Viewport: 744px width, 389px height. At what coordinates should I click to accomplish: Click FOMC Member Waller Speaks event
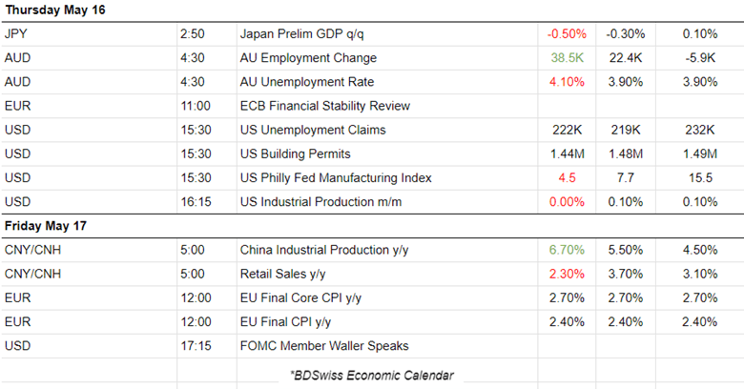[320, 346]
